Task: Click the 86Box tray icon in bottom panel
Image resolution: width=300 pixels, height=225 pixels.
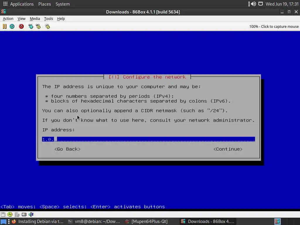Action: point(277,221)
